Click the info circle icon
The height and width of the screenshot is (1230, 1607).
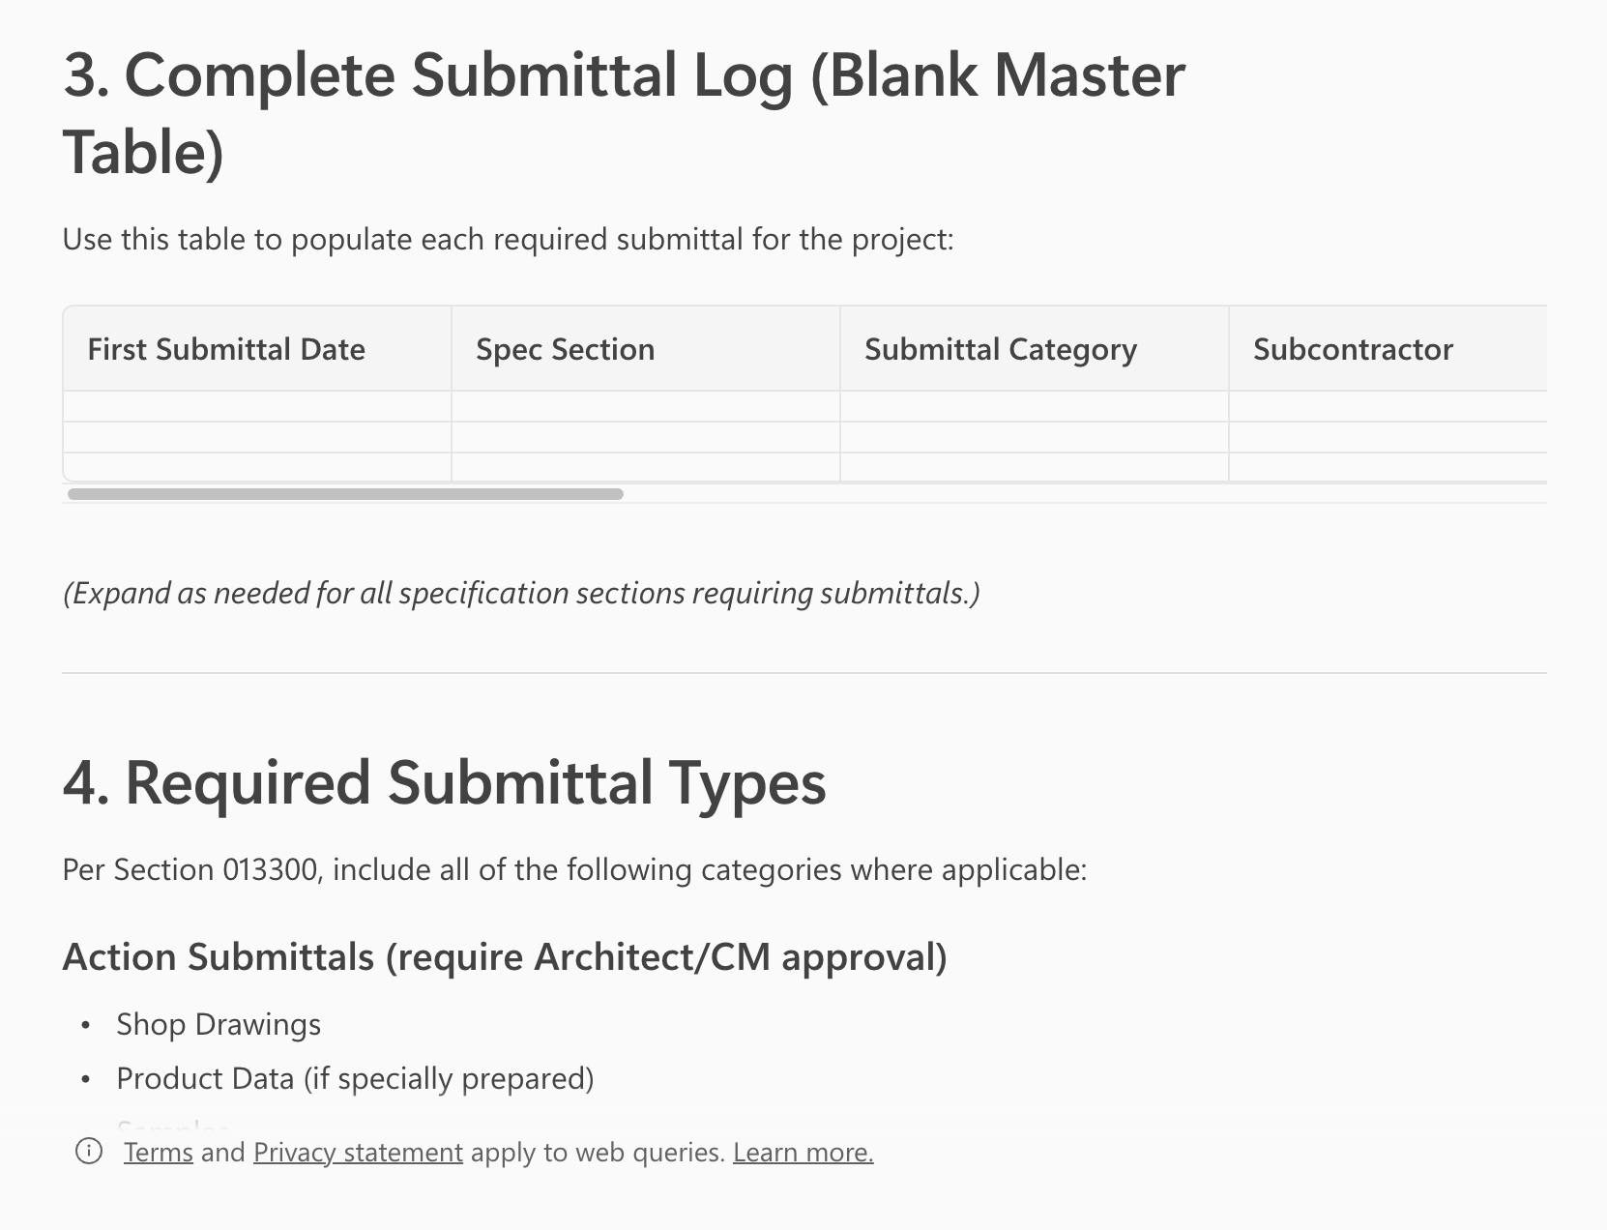tap(89, 1151)
